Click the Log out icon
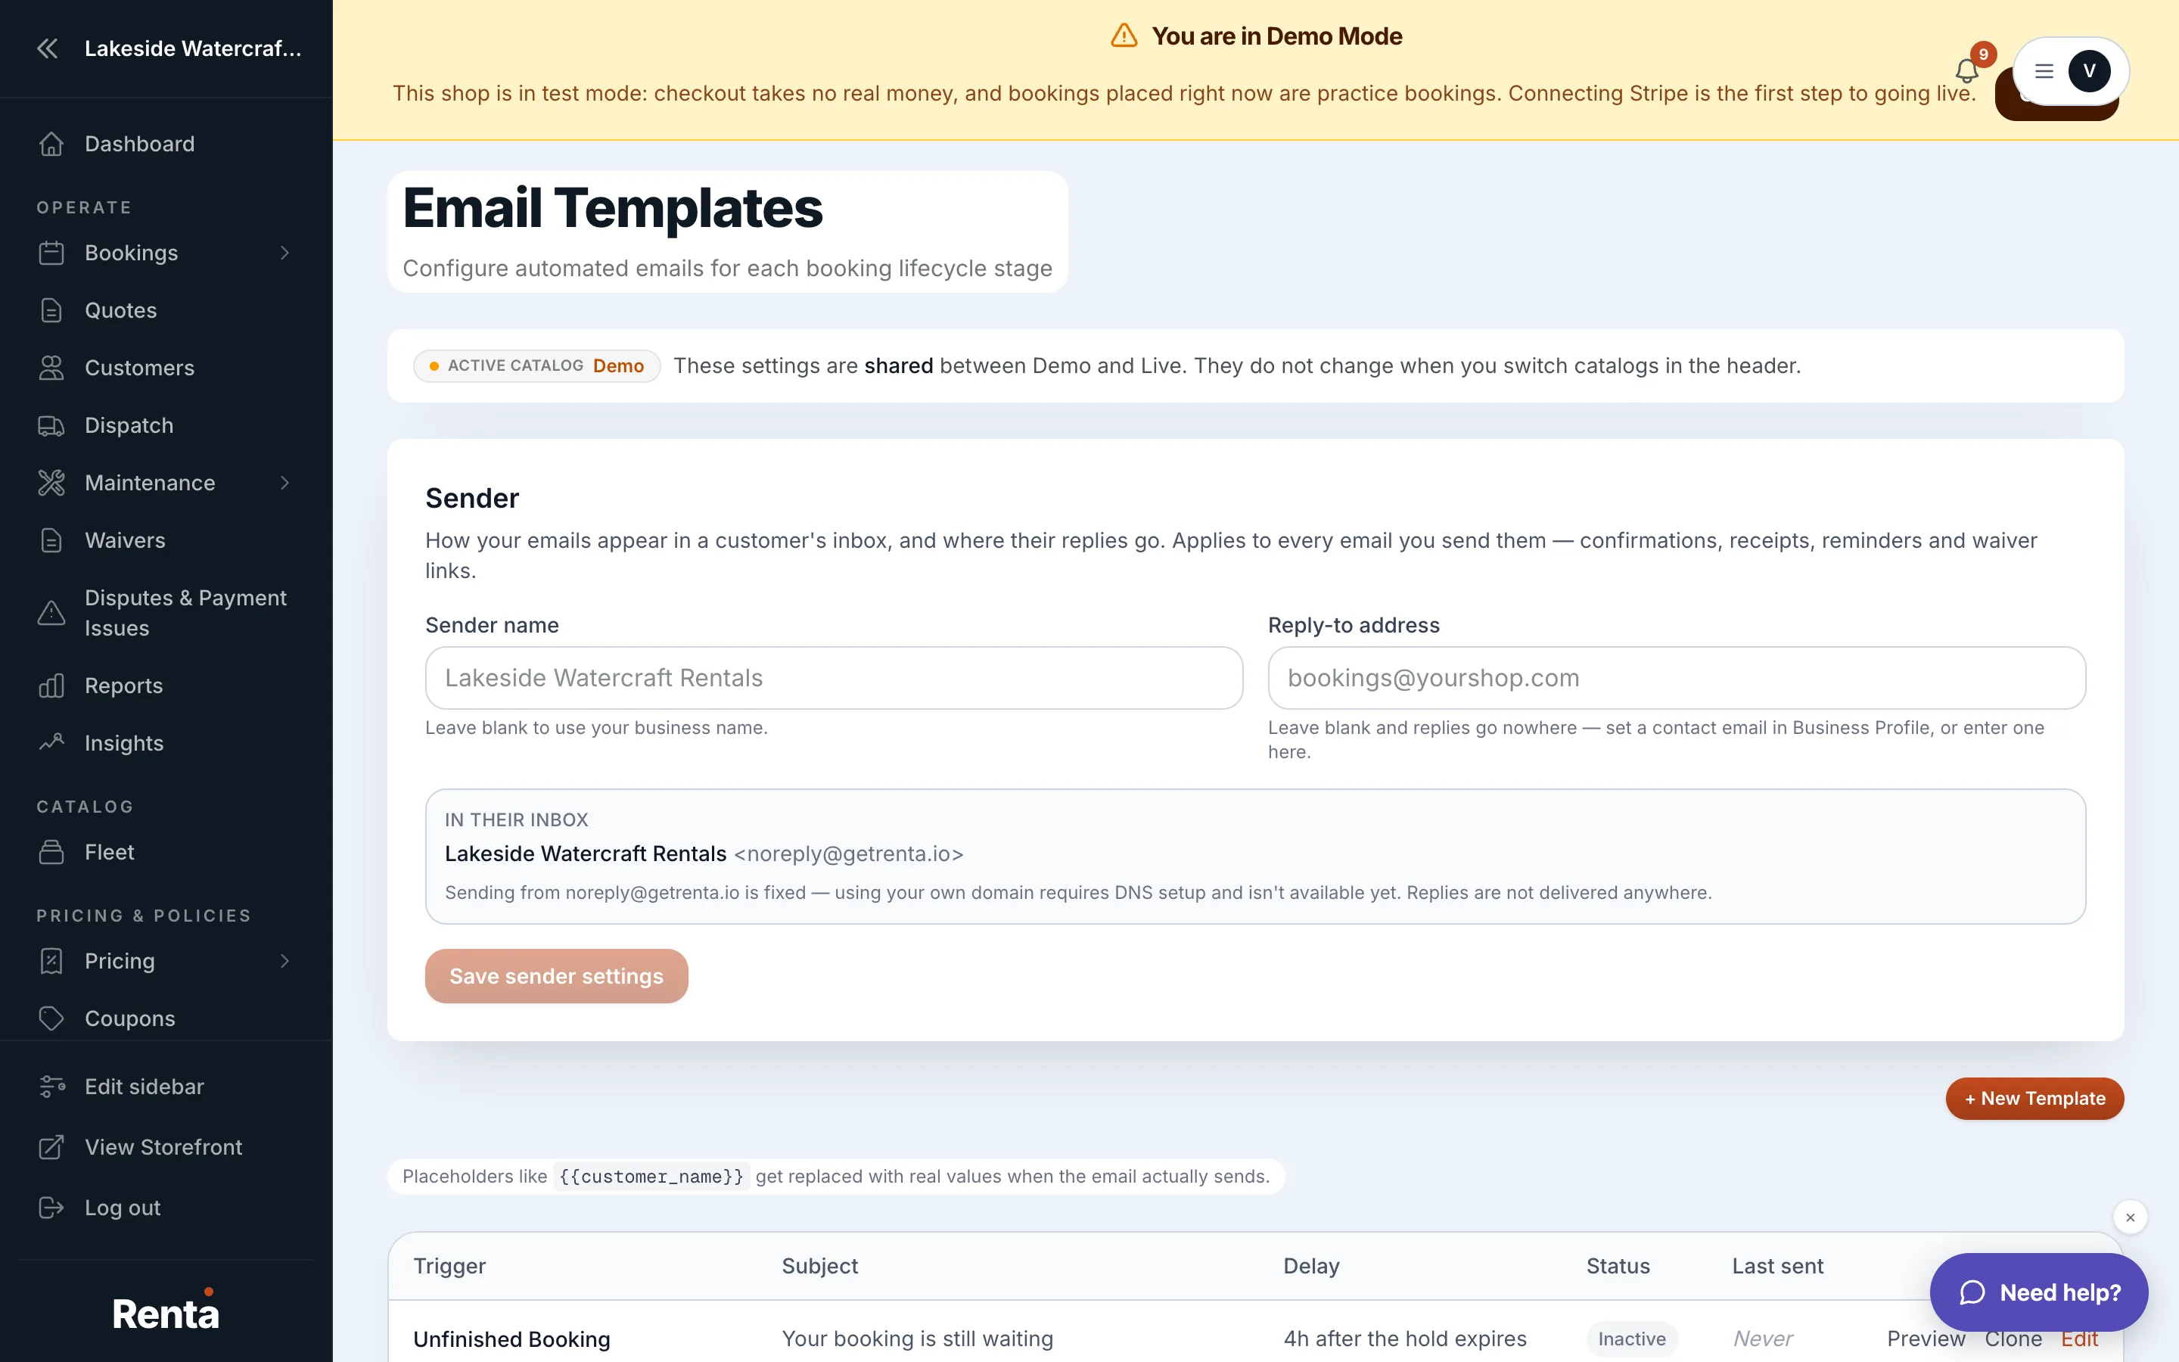Screen dimensions: 2179x1362 point(51,1208)
